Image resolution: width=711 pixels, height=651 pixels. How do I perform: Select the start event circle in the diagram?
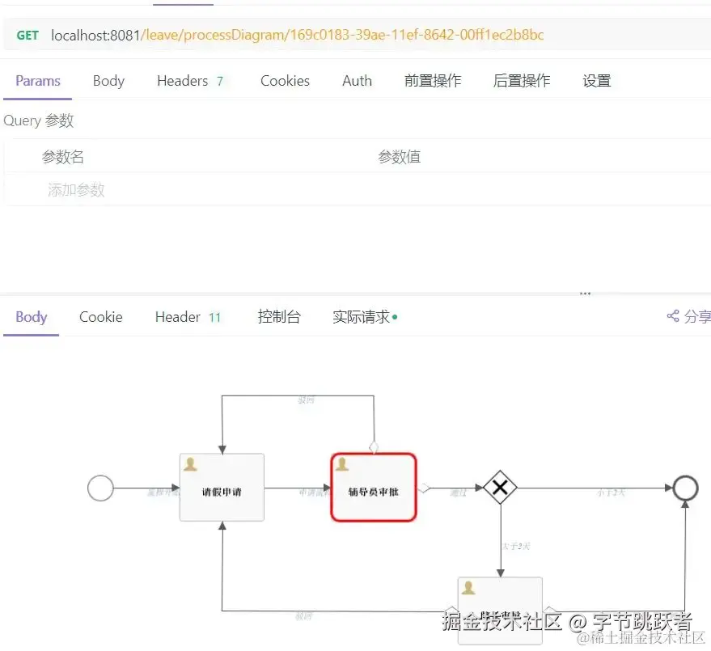100,488
